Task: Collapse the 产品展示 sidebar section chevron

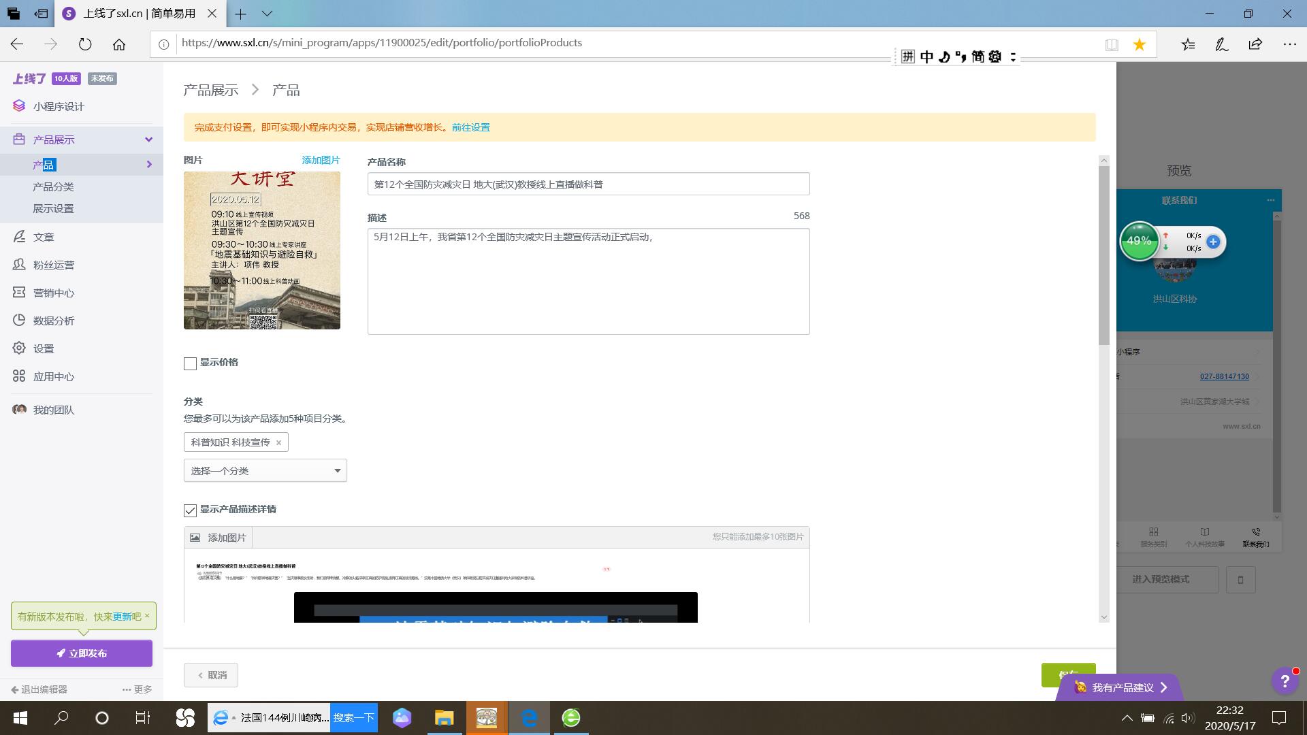Action: pyautogui.click(x=148, y=140)
